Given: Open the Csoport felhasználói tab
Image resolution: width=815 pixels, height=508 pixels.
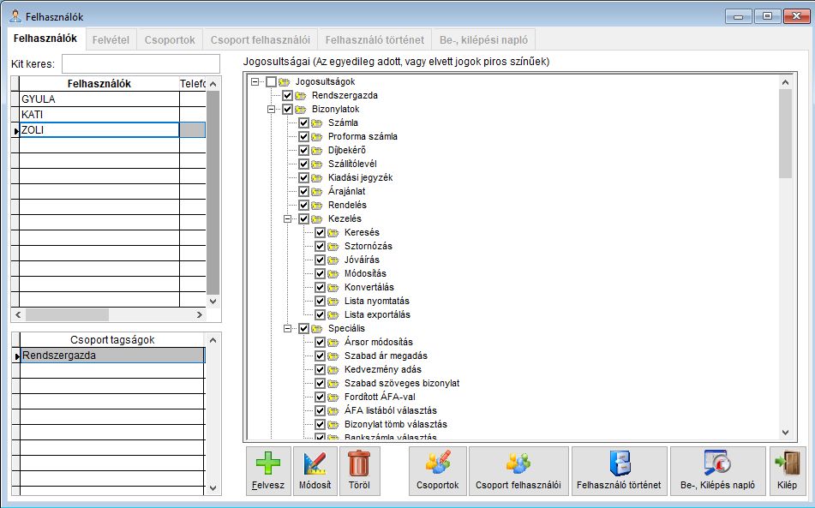Looking at the screenshot, I should coord(261,40).
